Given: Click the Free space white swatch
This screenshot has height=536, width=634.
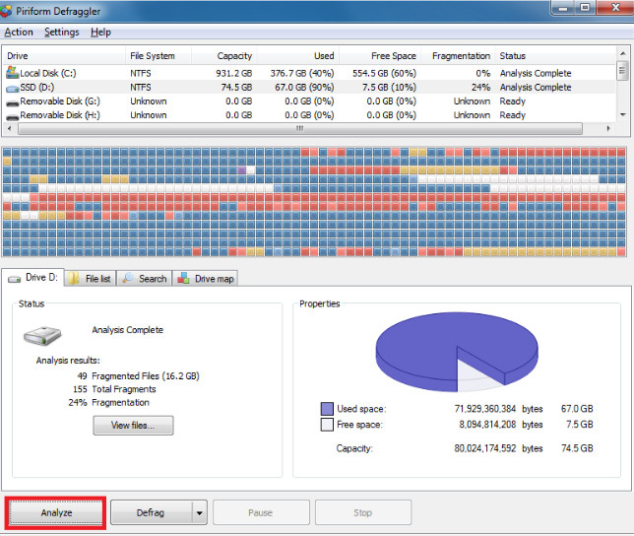Looking at the screenshot, I should [327, 425].
